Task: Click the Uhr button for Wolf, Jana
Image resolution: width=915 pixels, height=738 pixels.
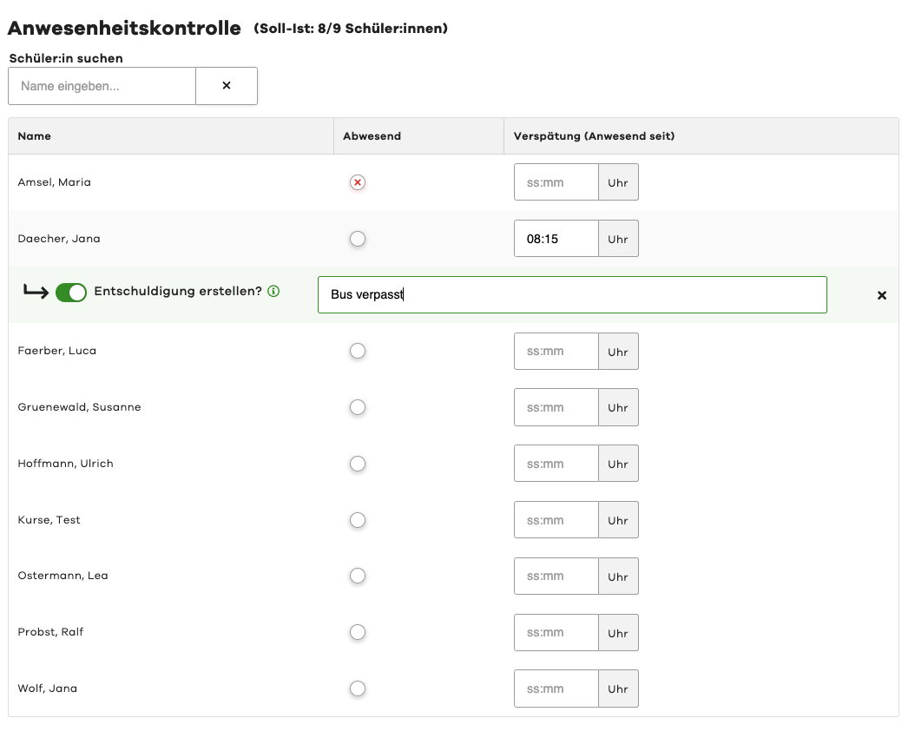Action: click(x=618, y=688)
